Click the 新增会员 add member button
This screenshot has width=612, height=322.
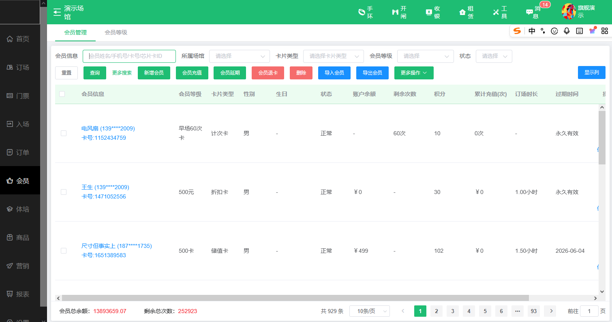pos(154,73)
